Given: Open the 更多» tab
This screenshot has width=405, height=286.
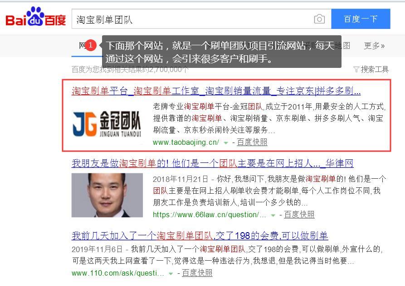Looking at the screenshot, I should click(x=374, y=46).
